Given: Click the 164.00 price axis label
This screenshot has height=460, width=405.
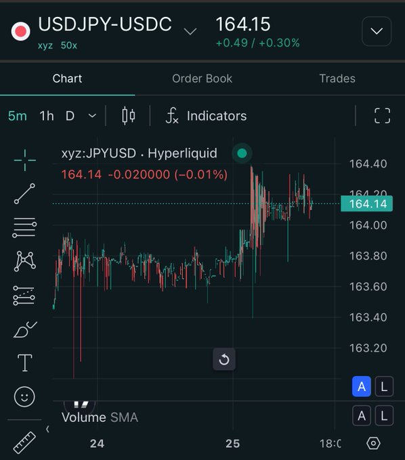Looking at the screenshot, I should [368, 225].
